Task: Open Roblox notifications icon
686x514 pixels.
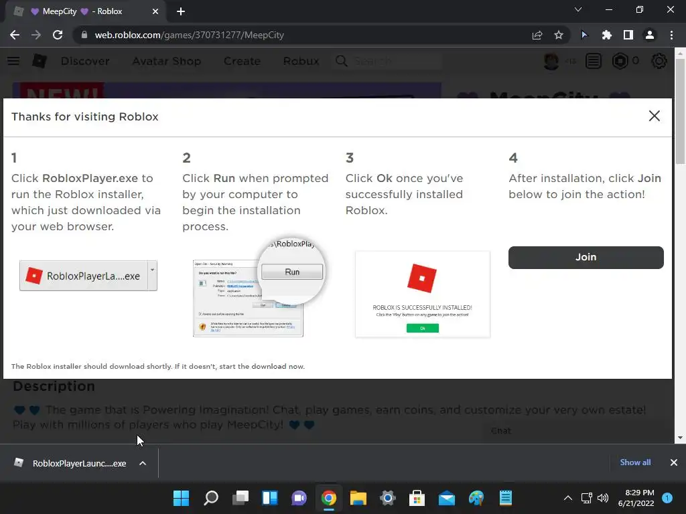Action: coord(594,61)
